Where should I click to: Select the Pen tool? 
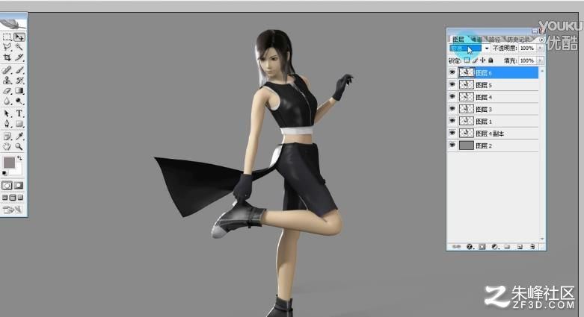(x=7, y=124)
